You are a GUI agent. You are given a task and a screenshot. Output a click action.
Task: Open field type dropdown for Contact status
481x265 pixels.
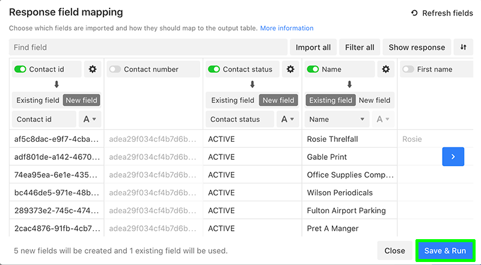point(288,119)
